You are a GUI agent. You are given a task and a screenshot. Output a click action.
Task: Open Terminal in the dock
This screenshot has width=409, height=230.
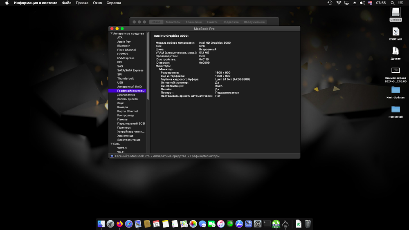coord(267,224)
